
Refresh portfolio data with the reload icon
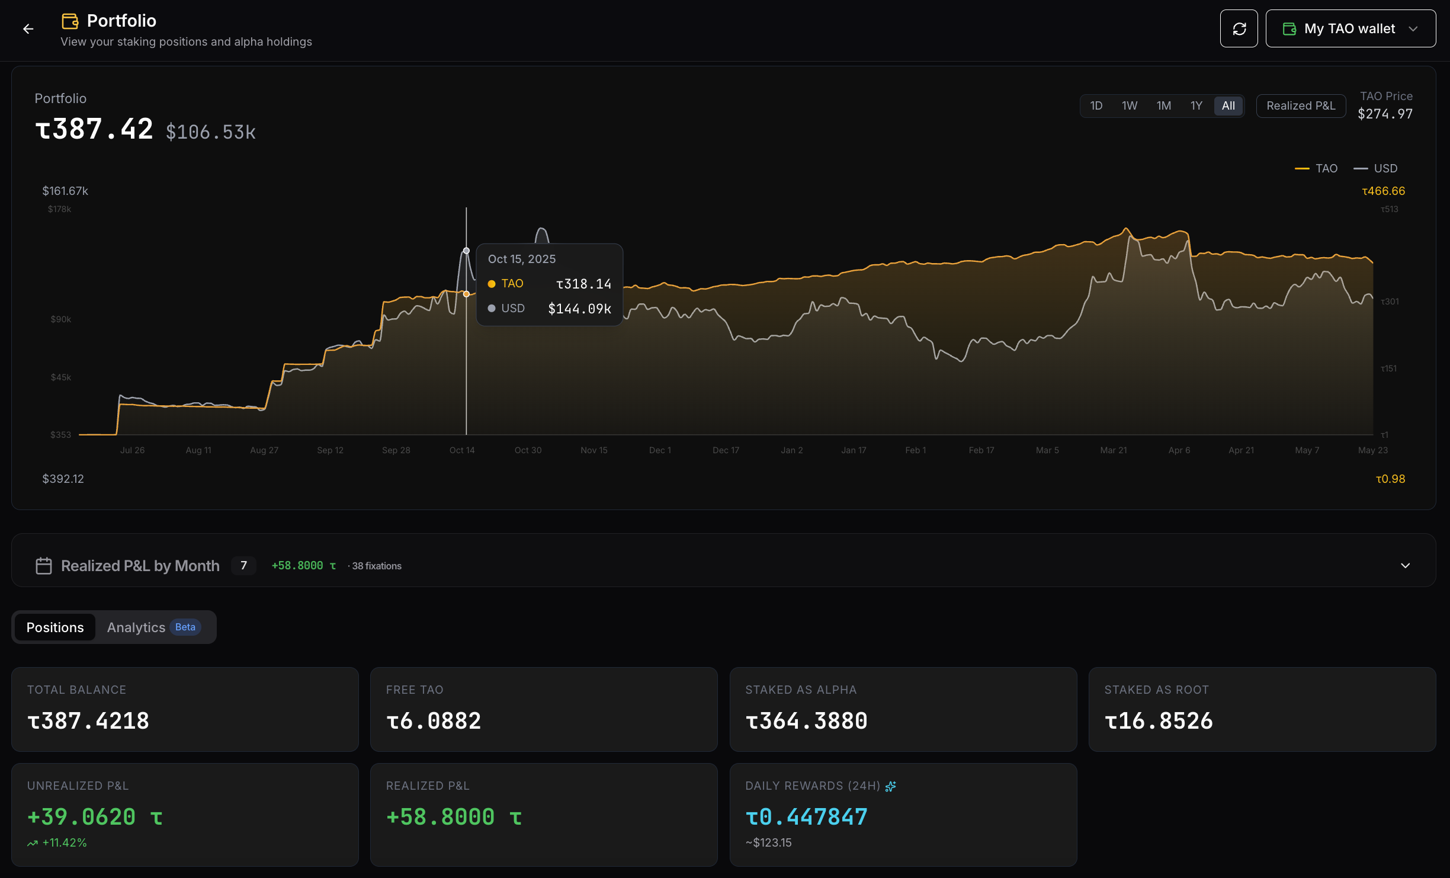coord(1239,28)
